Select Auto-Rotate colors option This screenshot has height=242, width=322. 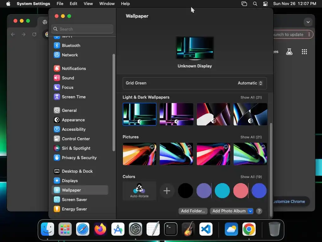[x=139, y=191]
